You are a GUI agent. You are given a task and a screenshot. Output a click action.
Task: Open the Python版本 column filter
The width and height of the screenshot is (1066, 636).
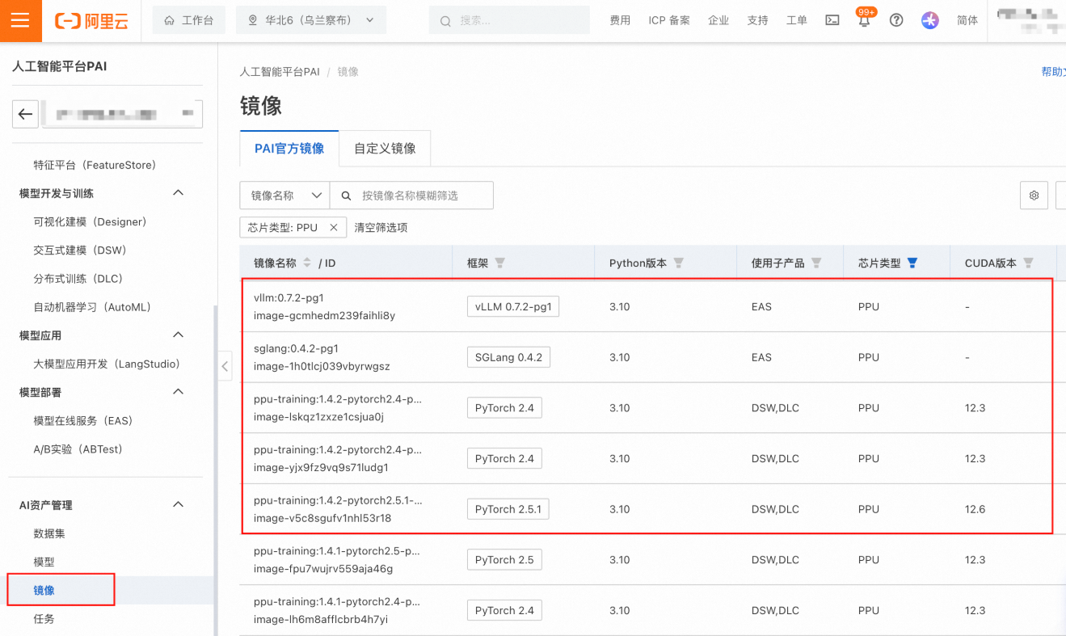pos(679,263)
